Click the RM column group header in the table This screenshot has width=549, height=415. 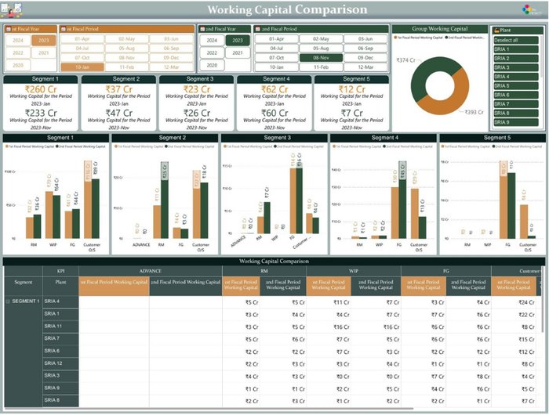pyautogui.click(x=264, y=271)
